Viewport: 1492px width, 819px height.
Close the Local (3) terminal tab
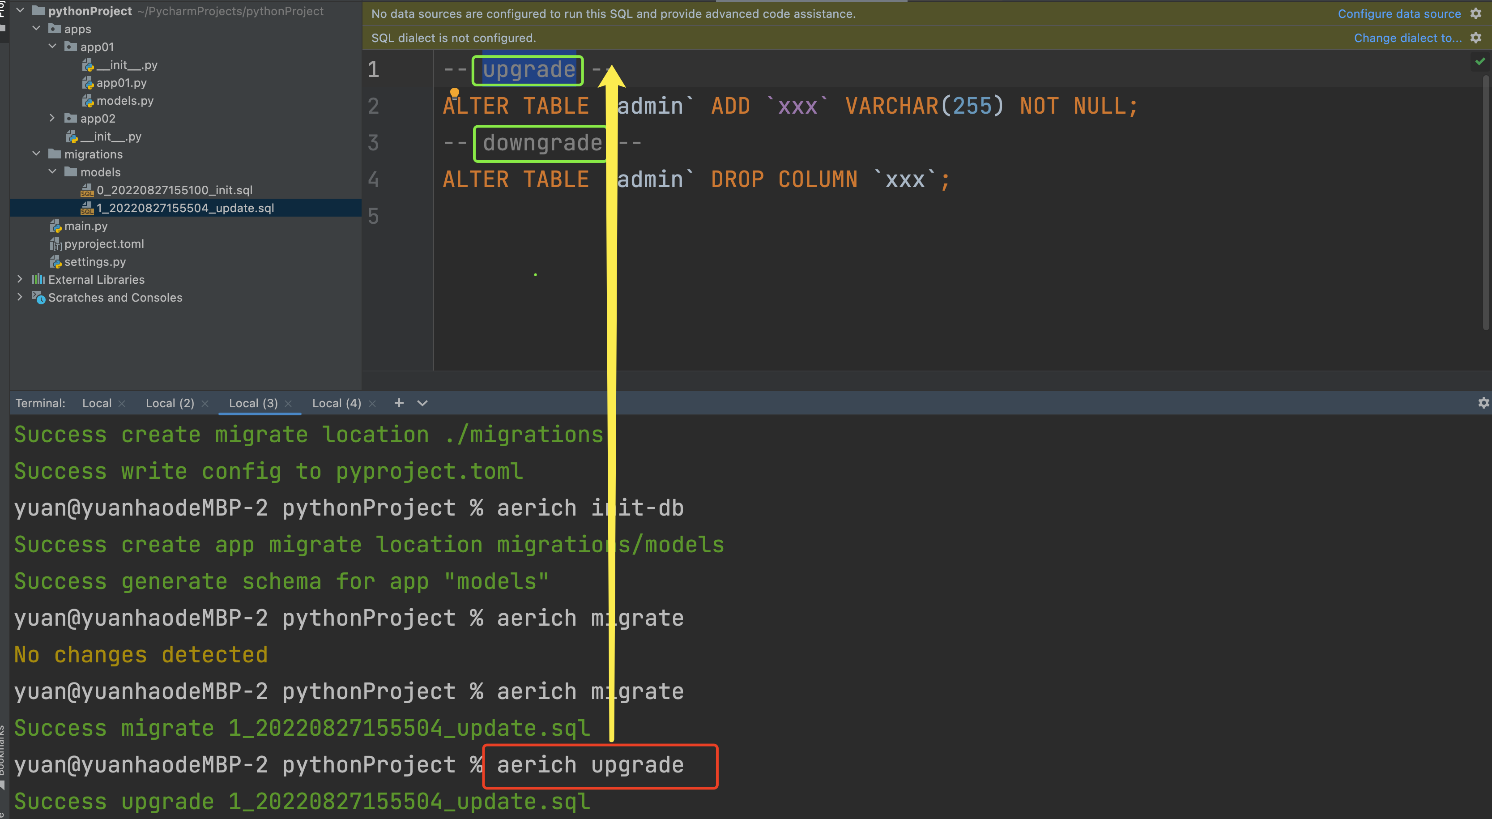coord(289,404)
